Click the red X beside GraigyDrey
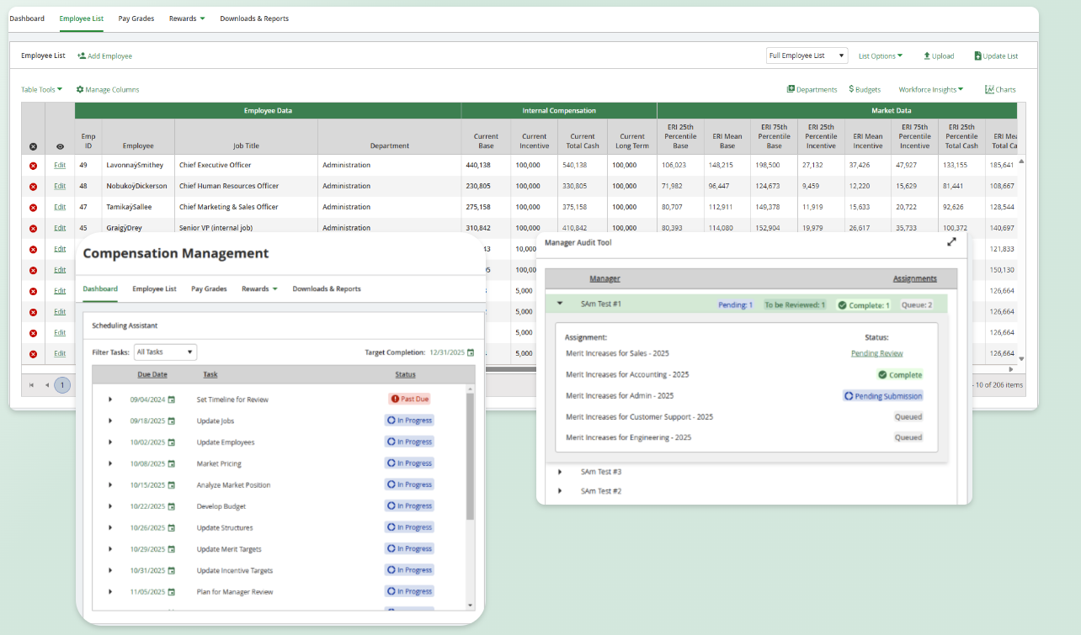1081x635 pixels. tap(33, 229)
